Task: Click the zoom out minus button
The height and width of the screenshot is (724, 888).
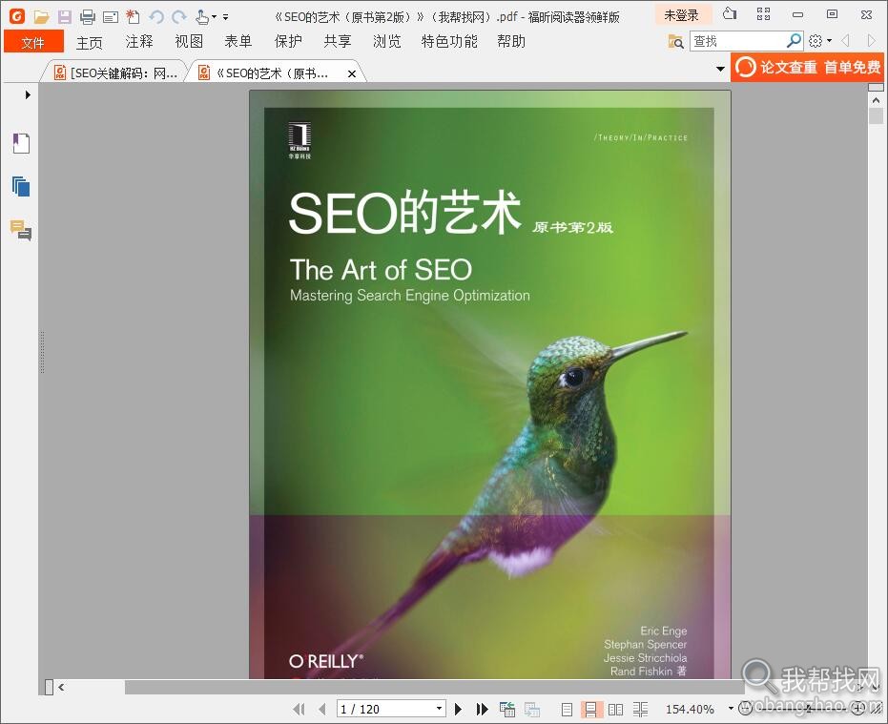Action: click(746, 708)
